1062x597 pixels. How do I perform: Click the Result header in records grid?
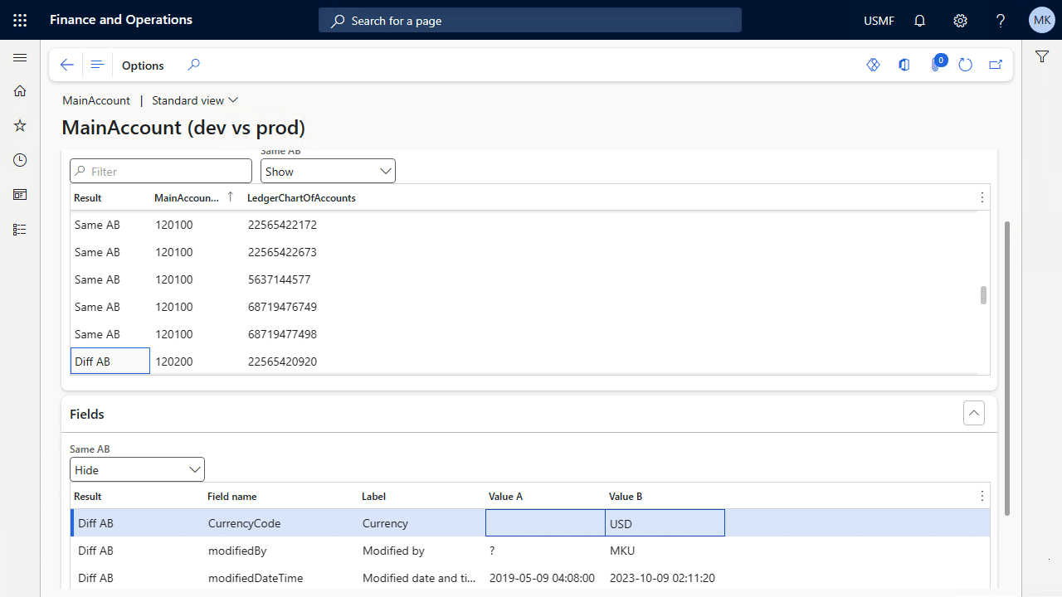point(88,197)
